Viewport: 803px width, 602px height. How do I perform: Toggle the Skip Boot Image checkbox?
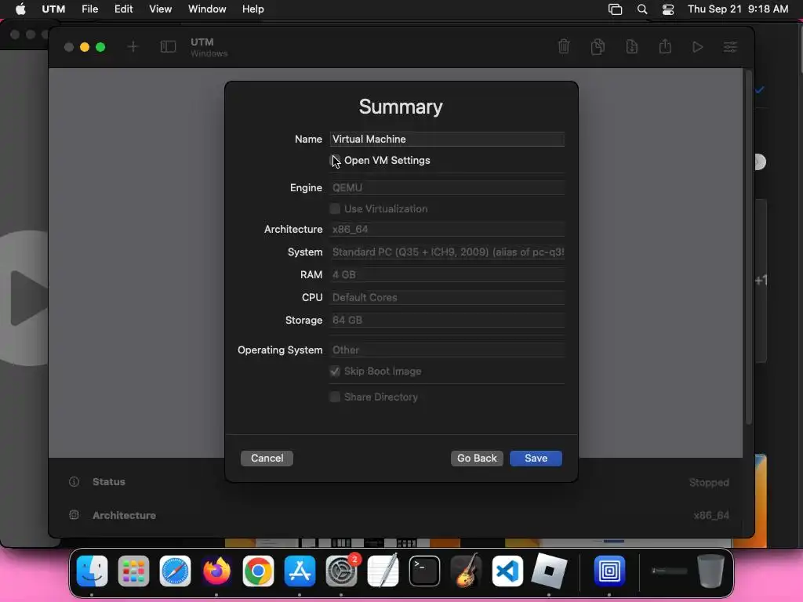(x=335, y=371)
